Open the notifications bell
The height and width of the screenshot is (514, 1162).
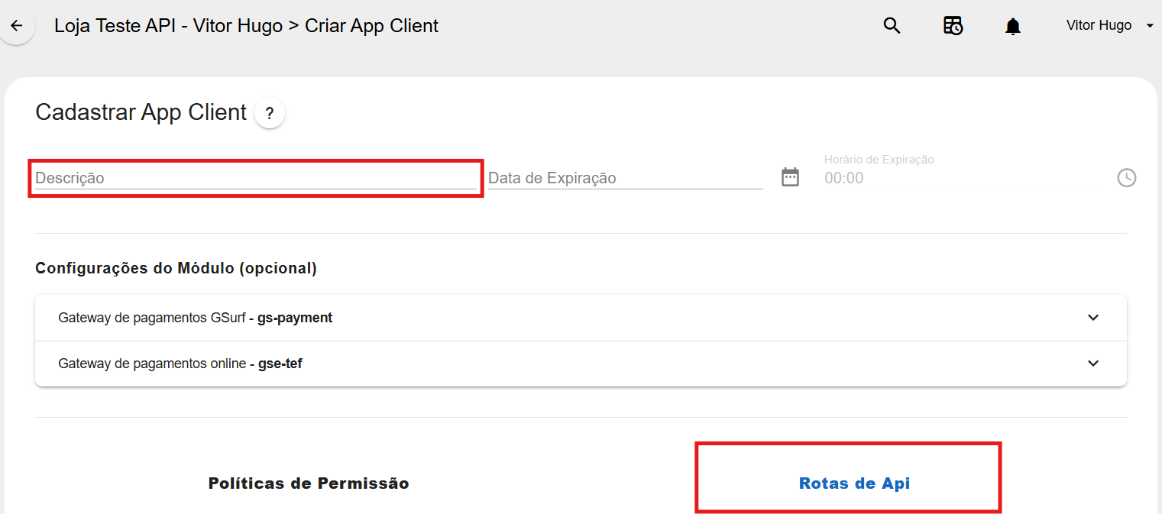pos(1012,25)
